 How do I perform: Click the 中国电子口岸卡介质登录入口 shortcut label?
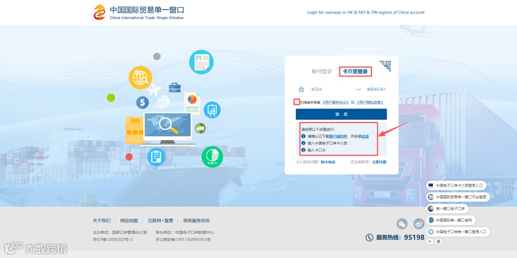tap(459, 186)
